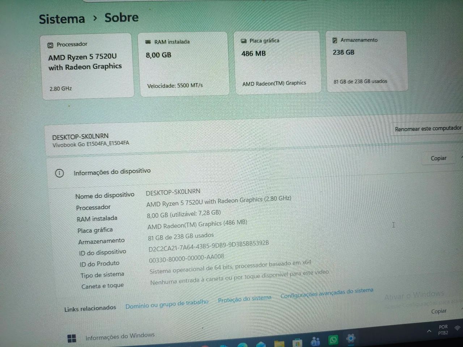463x347 pixels.
Task: Click the Placa gráfica card icon
Action: coord(244,41)
